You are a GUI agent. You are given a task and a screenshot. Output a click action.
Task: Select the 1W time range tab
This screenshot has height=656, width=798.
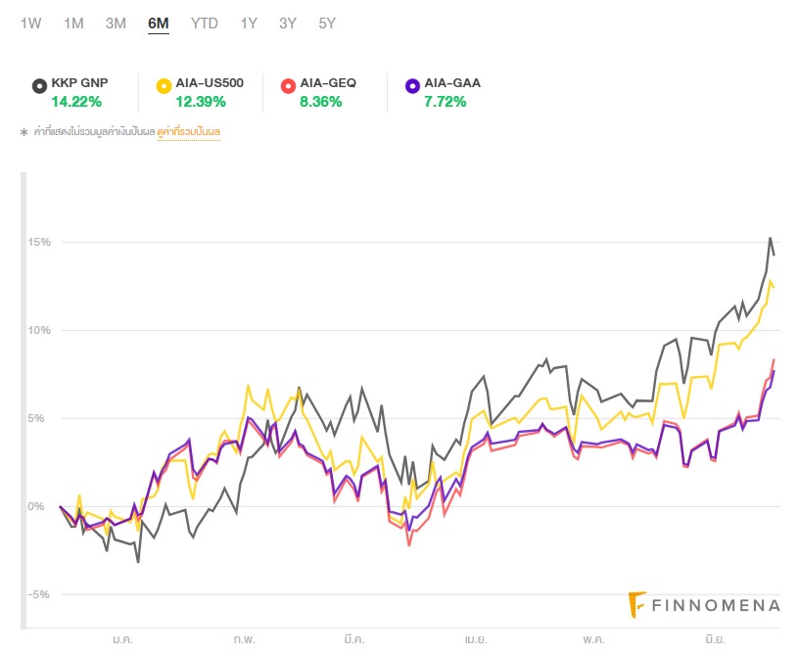pos(30,23)
